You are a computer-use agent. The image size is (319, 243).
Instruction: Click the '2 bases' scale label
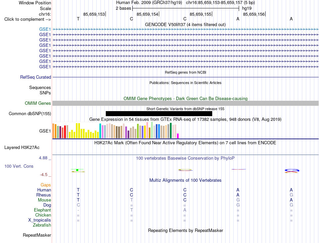click(124, 8)
